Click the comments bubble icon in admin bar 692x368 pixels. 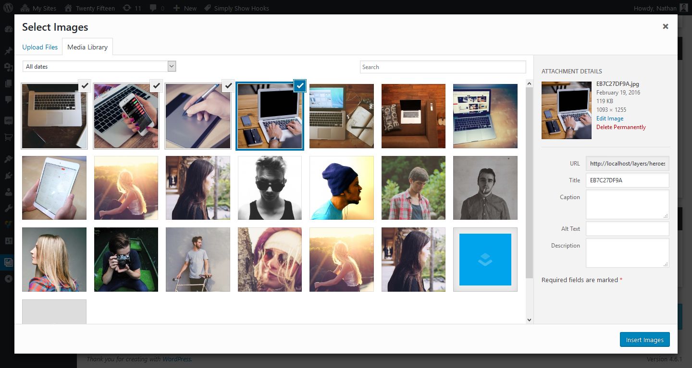point(153,8)
